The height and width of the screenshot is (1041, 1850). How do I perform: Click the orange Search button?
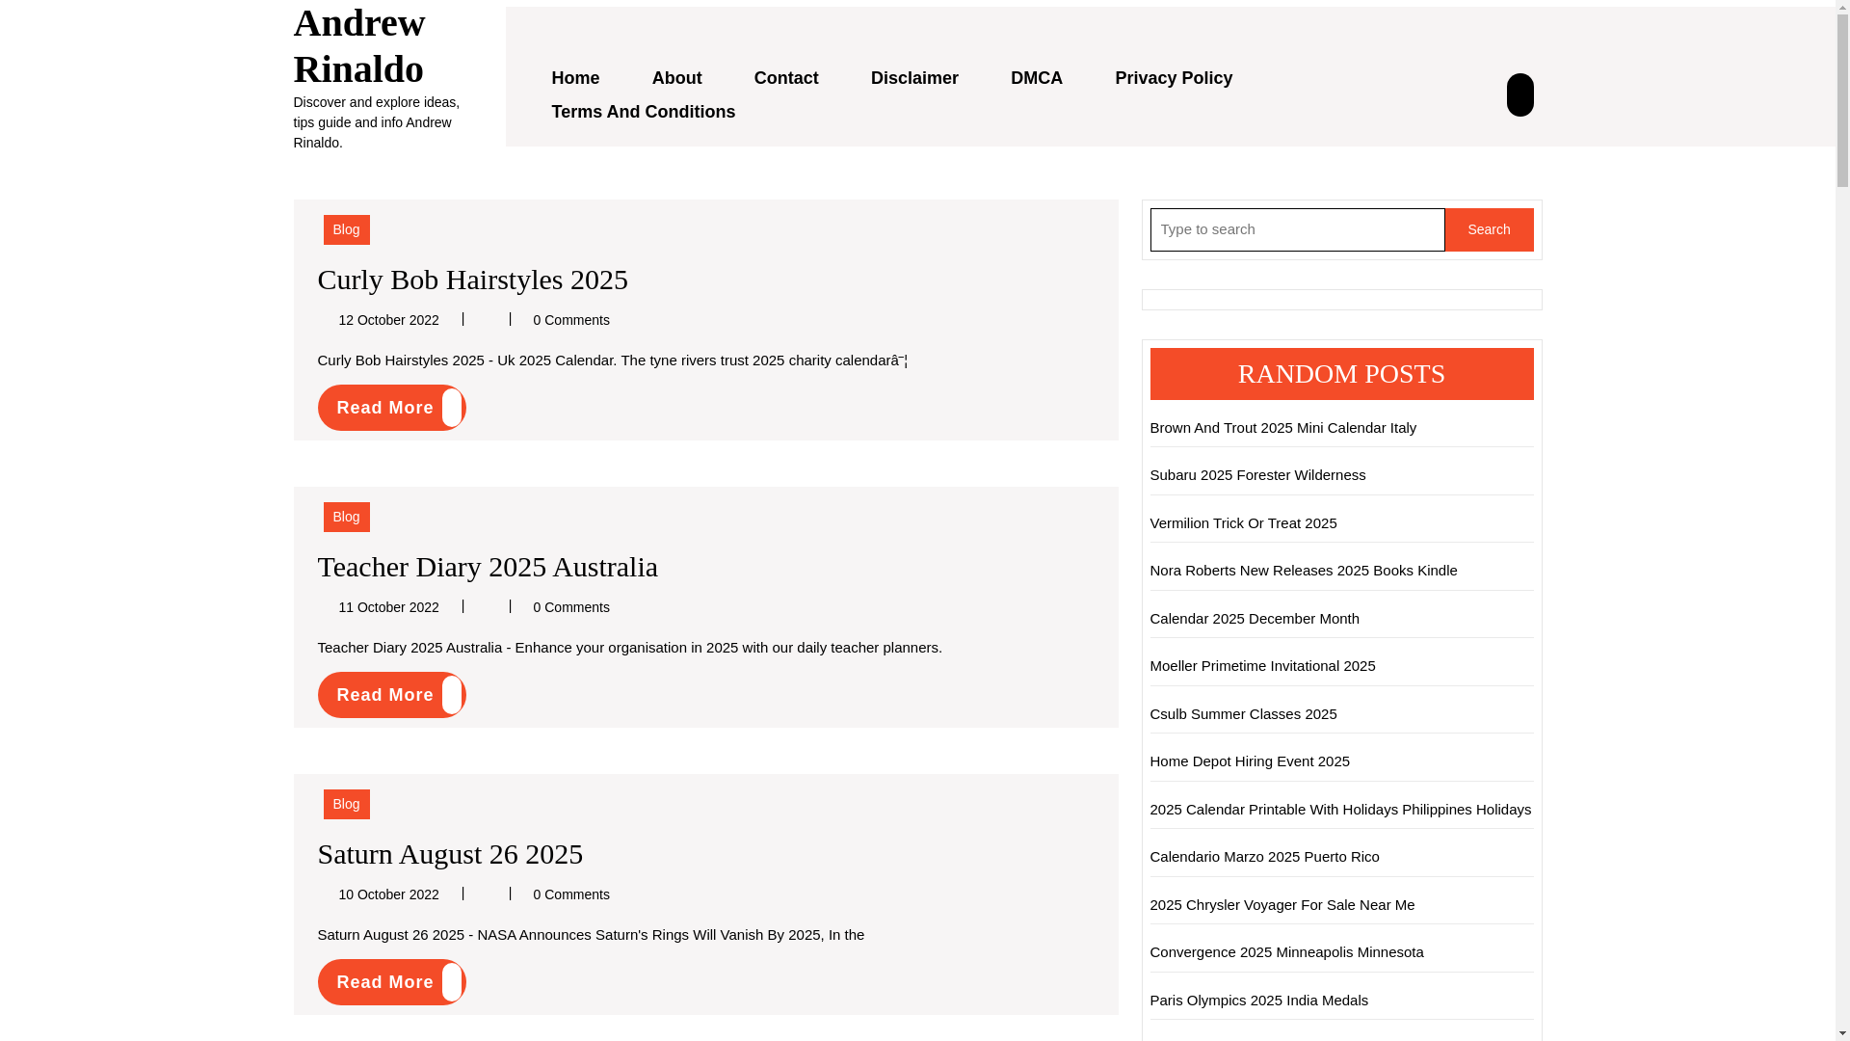pos(1489,229)
